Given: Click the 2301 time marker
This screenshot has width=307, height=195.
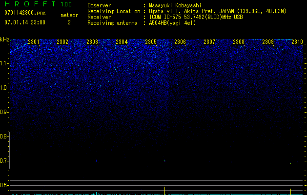Looking at the screenshot, I should pyautogui.click(x=34, y=42).
